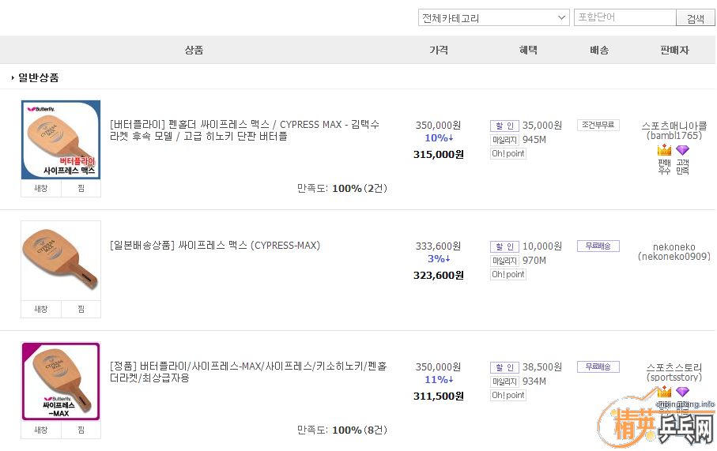Click the 마일리지 badge showing 934M
Screen dimensions: 717x451
504,381
